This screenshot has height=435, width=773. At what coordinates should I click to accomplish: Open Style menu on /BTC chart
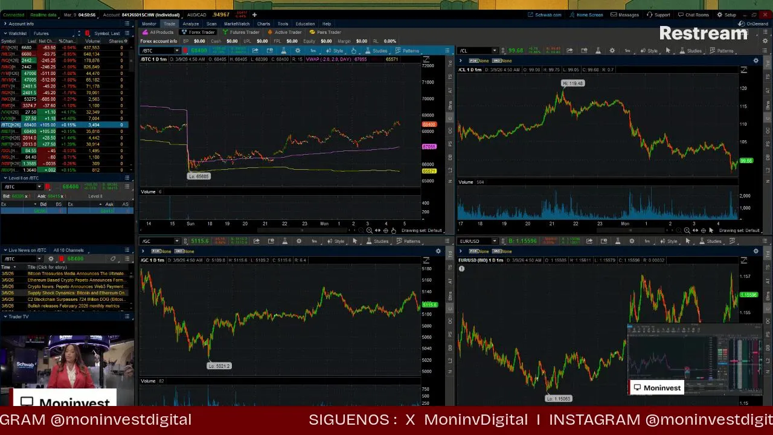pyautogui.click(x=335, y=51)
